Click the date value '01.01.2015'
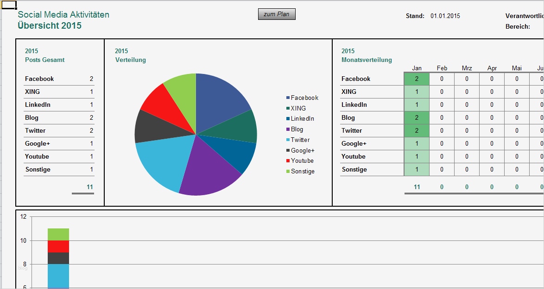Viewport: 544px width, 289px height. [445, 16]
